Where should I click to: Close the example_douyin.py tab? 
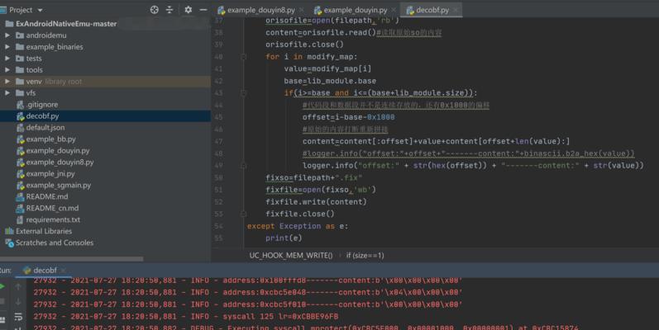coord(394,10)
